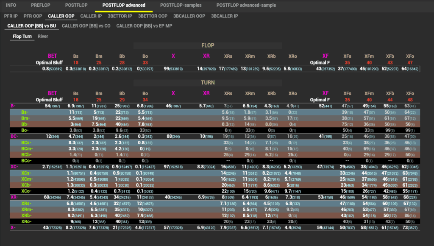The image size is (434, 246).
Task: Show the Flop Turn view
Action: [22, 36]
